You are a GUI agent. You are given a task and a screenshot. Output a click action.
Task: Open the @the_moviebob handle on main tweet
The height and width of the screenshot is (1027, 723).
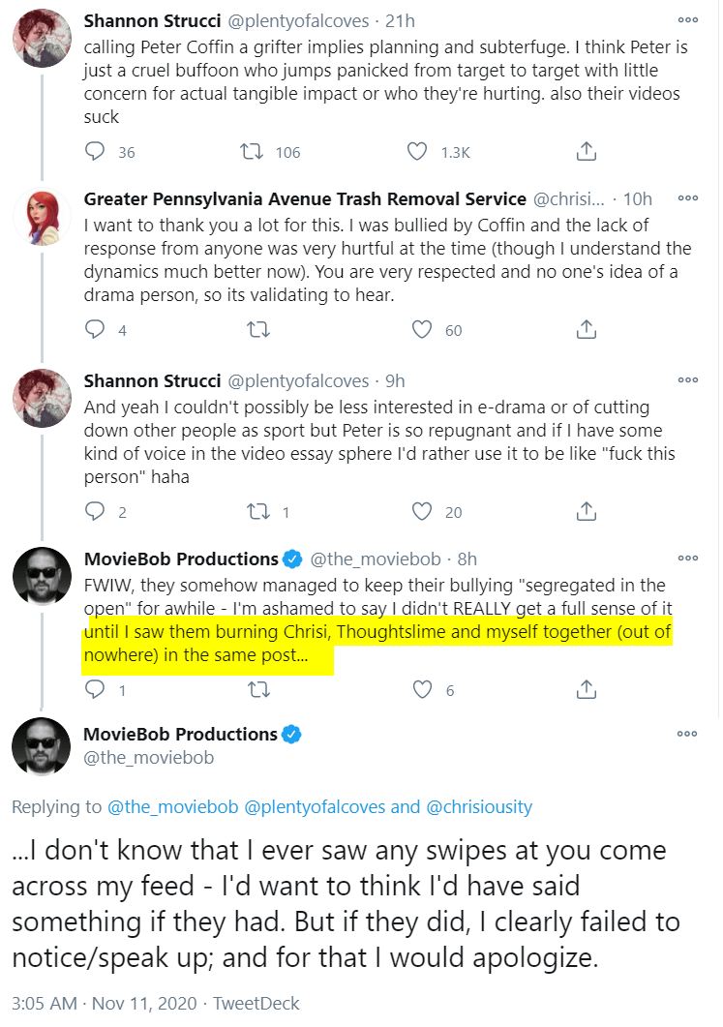tap(149, 757)
